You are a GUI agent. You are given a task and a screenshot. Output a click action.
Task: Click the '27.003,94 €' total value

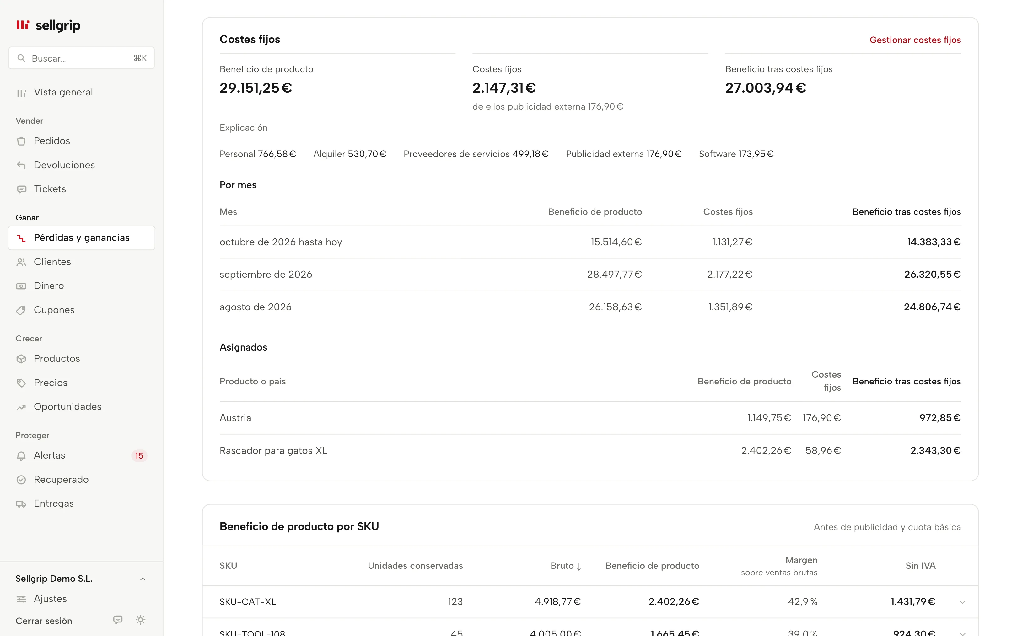click(x=765, y=88)
